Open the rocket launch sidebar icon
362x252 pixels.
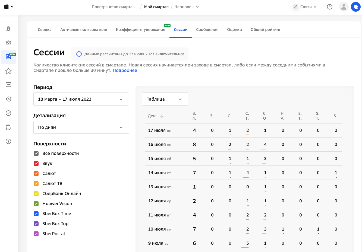point(8,28)
